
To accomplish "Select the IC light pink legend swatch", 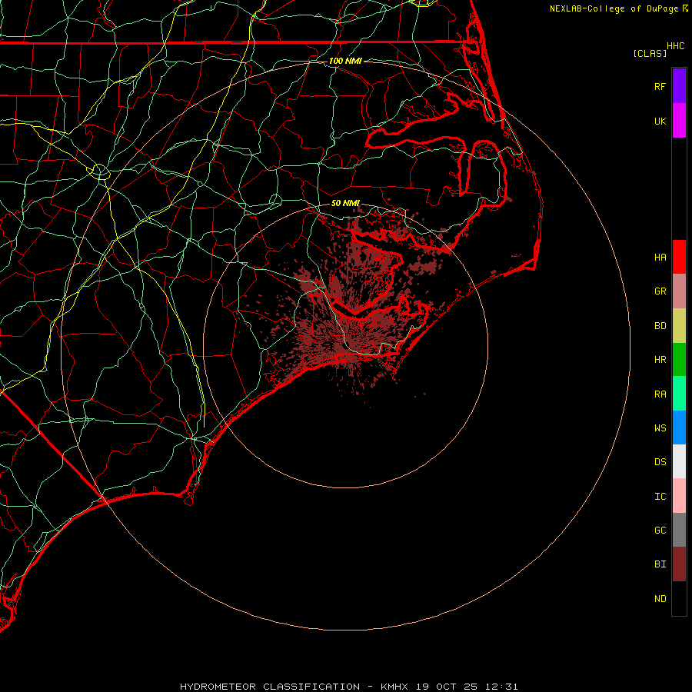I will 679,496.
